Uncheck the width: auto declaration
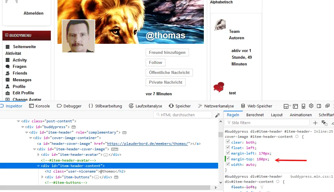334x192 pixels. pos(228,164)
